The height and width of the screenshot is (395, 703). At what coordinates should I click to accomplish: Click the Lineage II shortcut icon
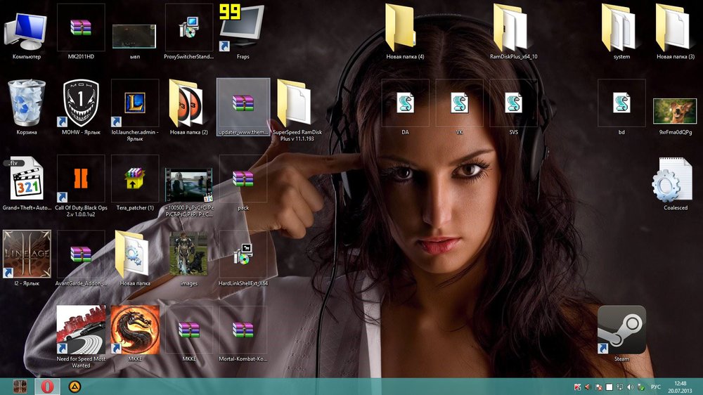click(x=26, y=254)
